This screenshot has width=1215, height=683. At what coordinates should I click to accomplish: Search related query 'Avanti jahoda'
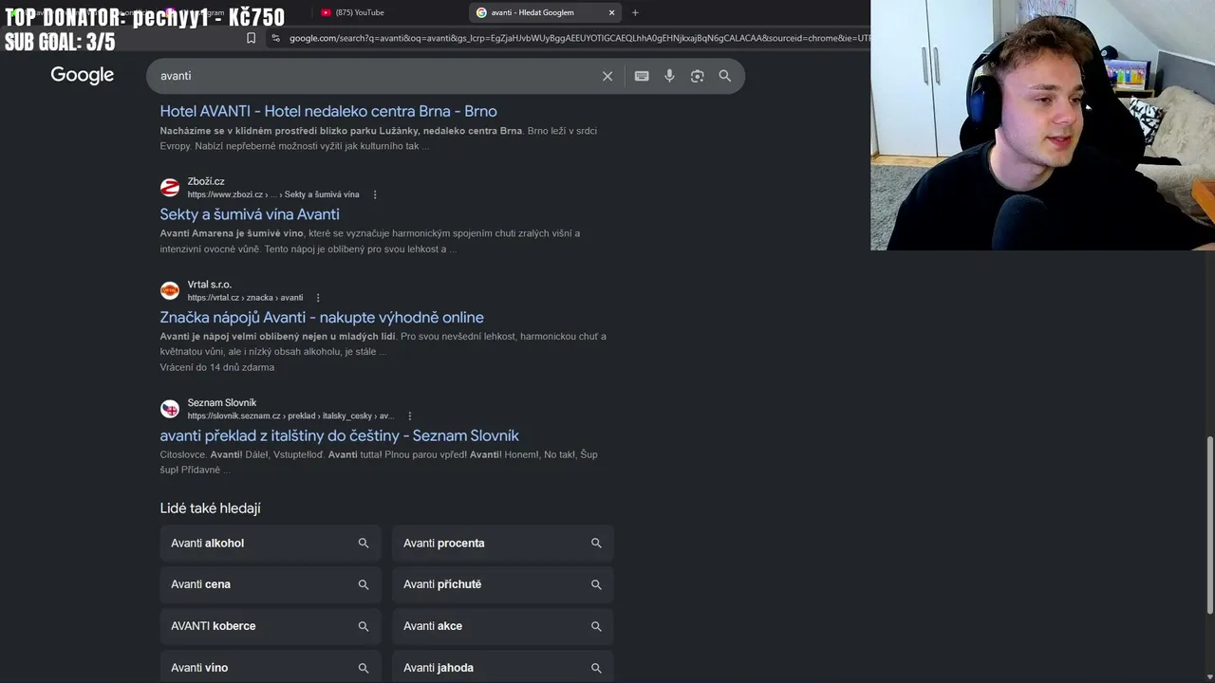503,668
